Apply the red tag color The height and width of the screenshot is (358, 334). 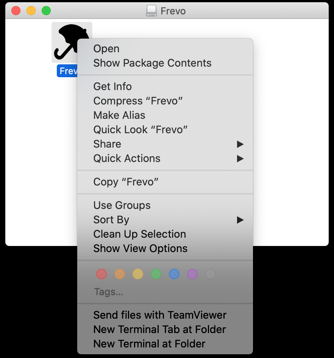(101, 274)
